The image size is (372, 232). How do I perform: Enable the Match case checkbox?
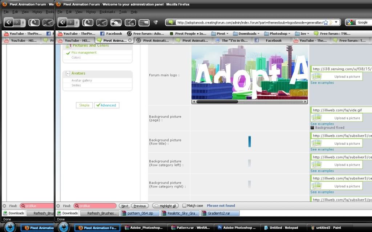tap(184, 206)
